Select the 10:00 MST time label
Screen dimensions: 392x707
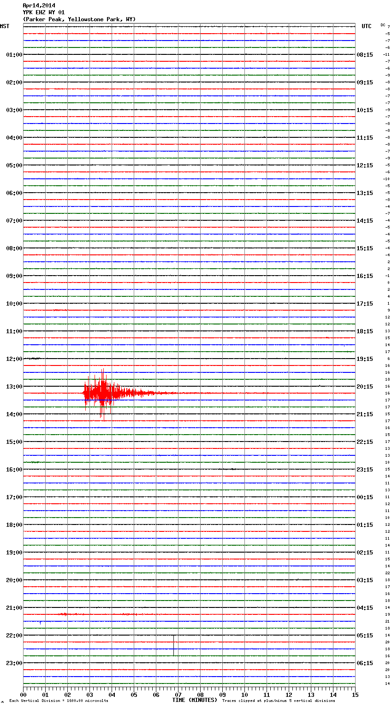tap(14, 304)
